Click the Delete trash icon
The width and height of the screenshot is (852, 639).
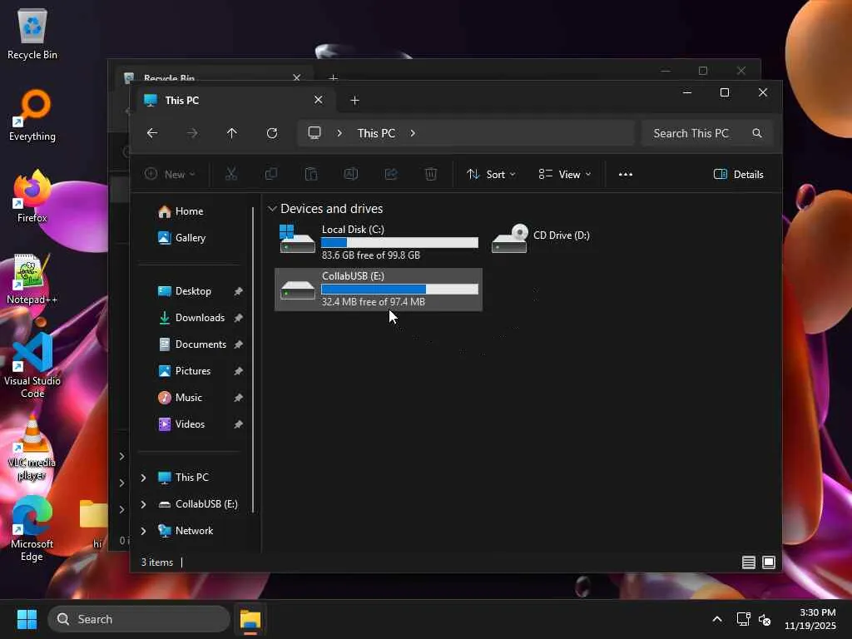click(431, 174)
